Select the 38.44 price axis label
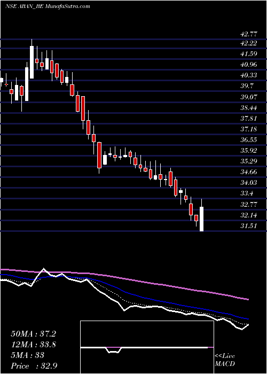This screenshot has height=374, width=267. tap(249, 107)
